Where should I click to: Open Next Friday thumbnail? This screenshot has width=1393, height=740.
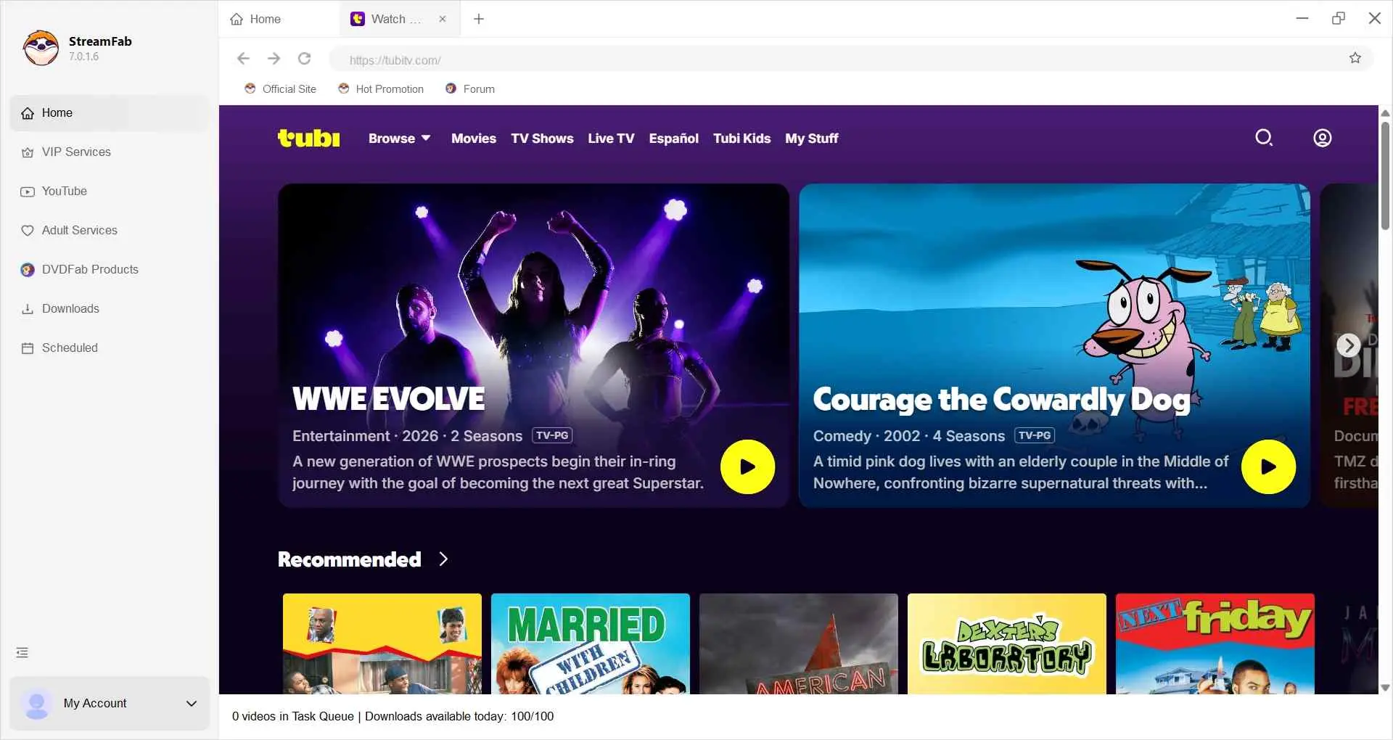click(1215, 644)
